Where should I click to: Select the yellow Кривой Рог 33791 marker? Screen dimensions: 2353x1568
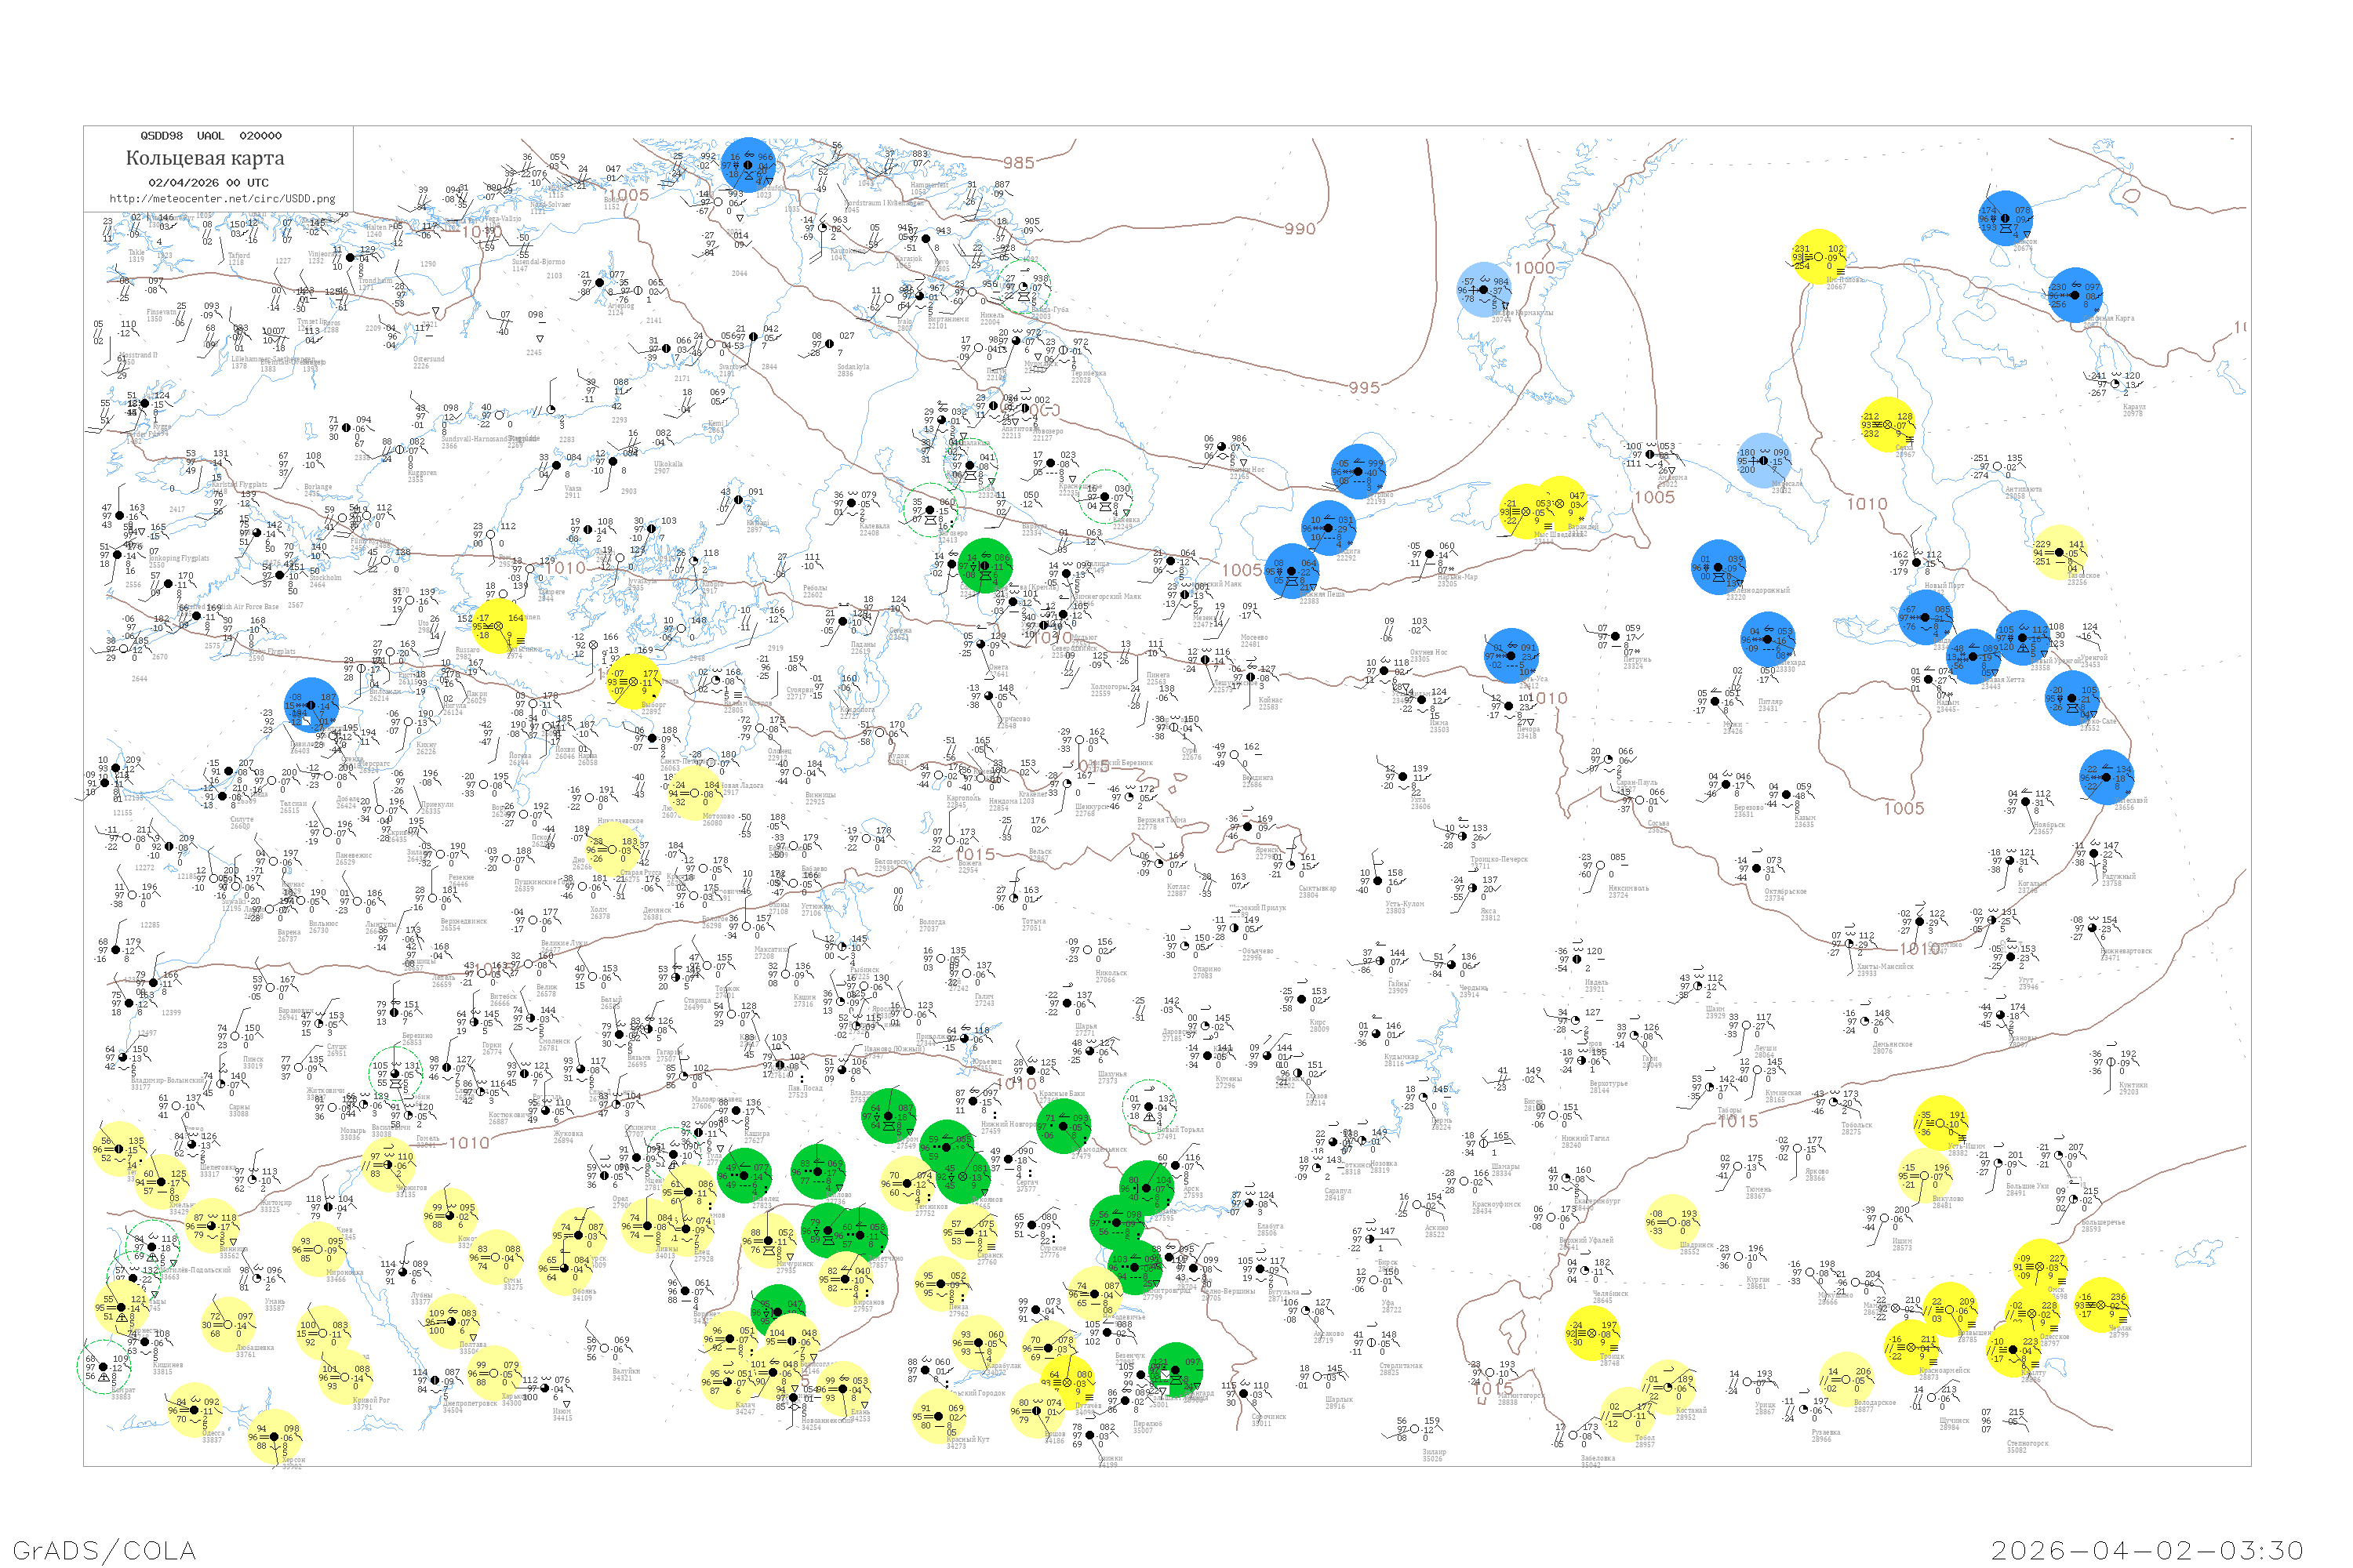tap(344, 1377)
